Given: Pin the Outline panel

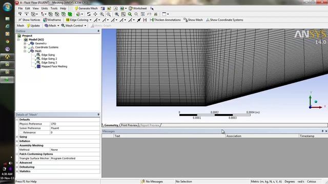Looking at the screenshot, I should (98, 31).
